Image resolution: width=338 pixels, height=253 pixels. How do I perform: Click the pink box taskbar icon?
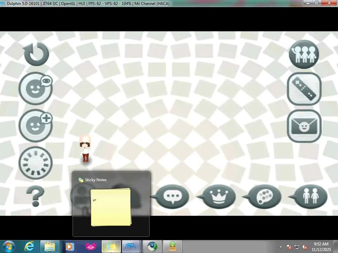pos(90,247)
